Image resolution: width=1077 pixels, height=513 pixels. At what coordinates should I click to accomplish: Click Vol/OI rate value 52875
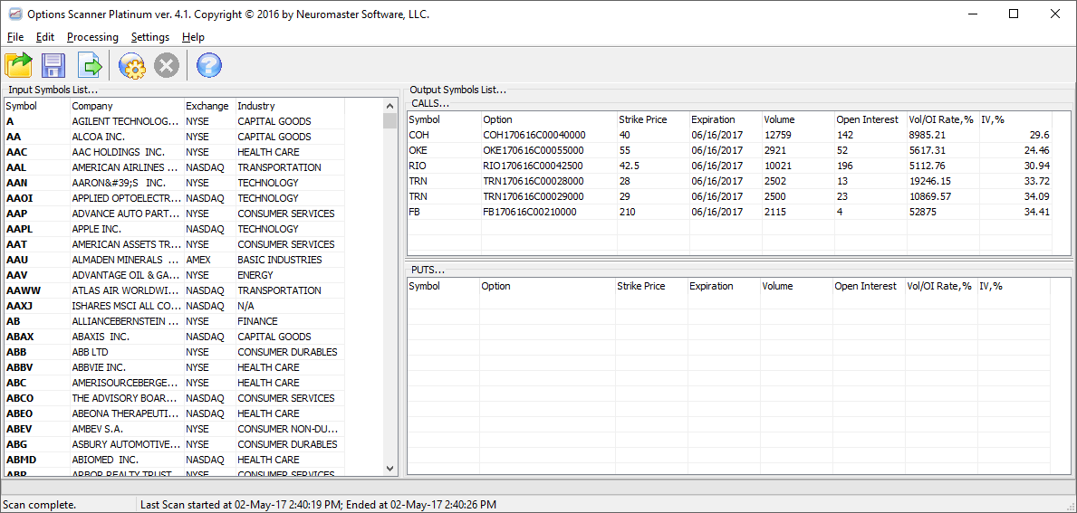tap(923, 212)
